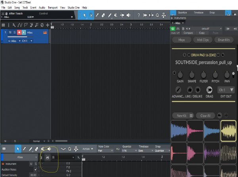Open the Song menu
Image resolution: width=238 pixels, height=177 pixels.
[17, 8]
